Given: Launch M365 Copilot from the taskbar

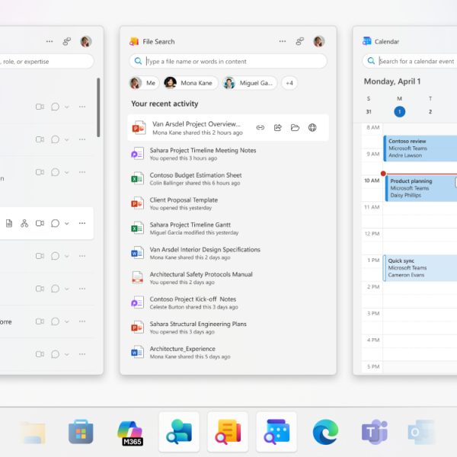Looking at the screenshot, I should coord(130,433).
